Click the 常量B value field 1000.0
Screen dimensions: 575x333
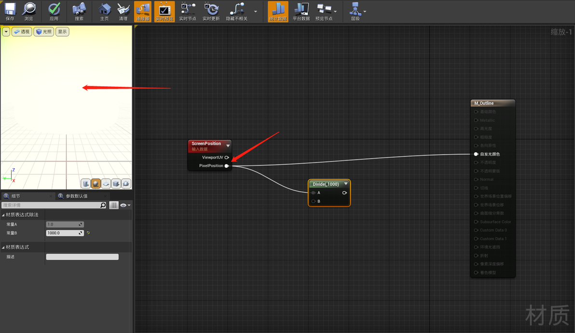(65, 233)
